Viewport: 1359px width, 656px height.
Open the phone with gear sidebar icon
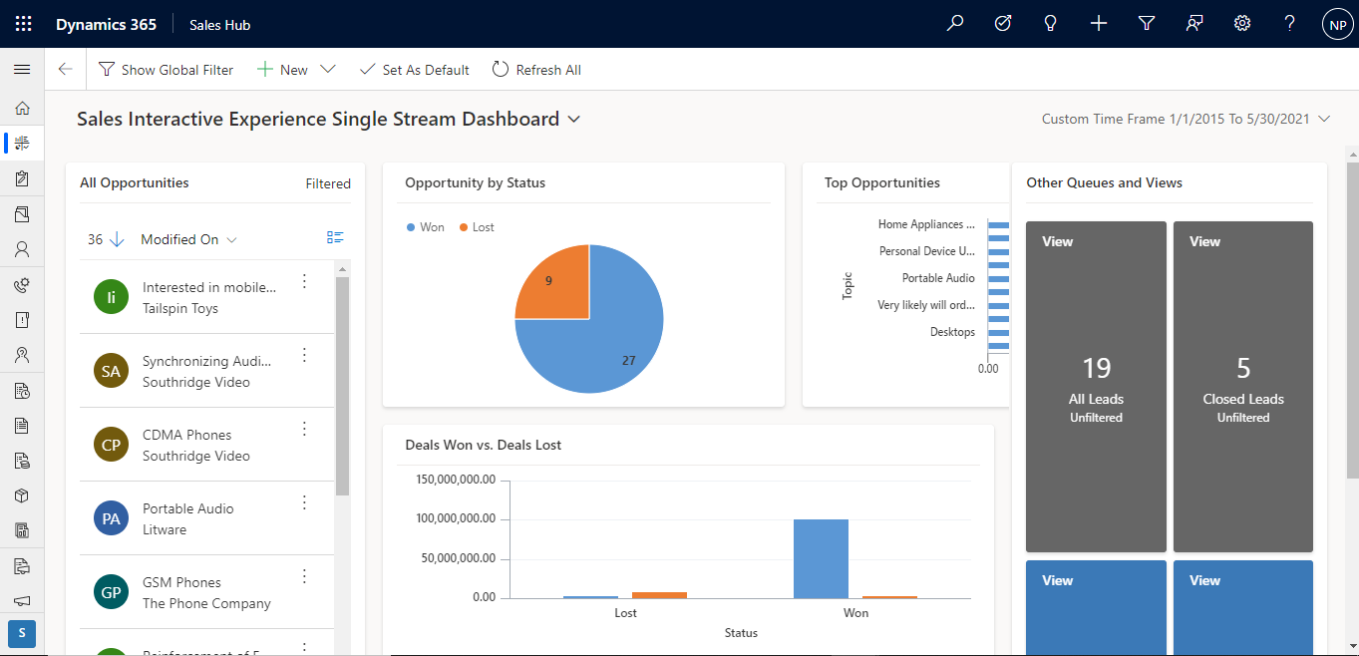[22, 285]
